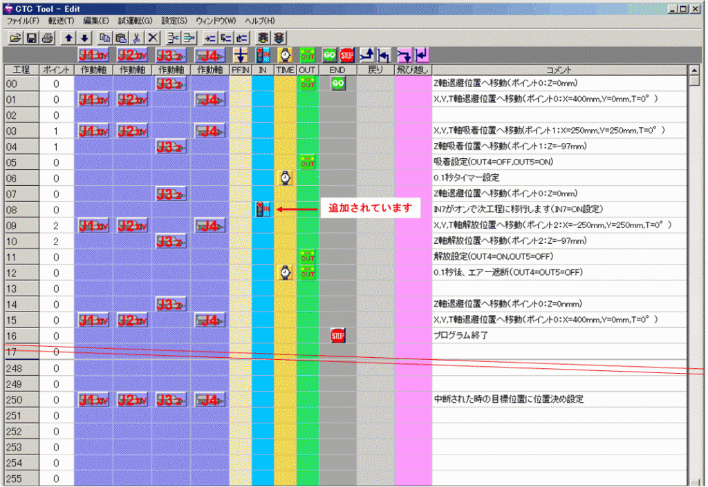Click the J3 icon in row 04

point(171,146)
